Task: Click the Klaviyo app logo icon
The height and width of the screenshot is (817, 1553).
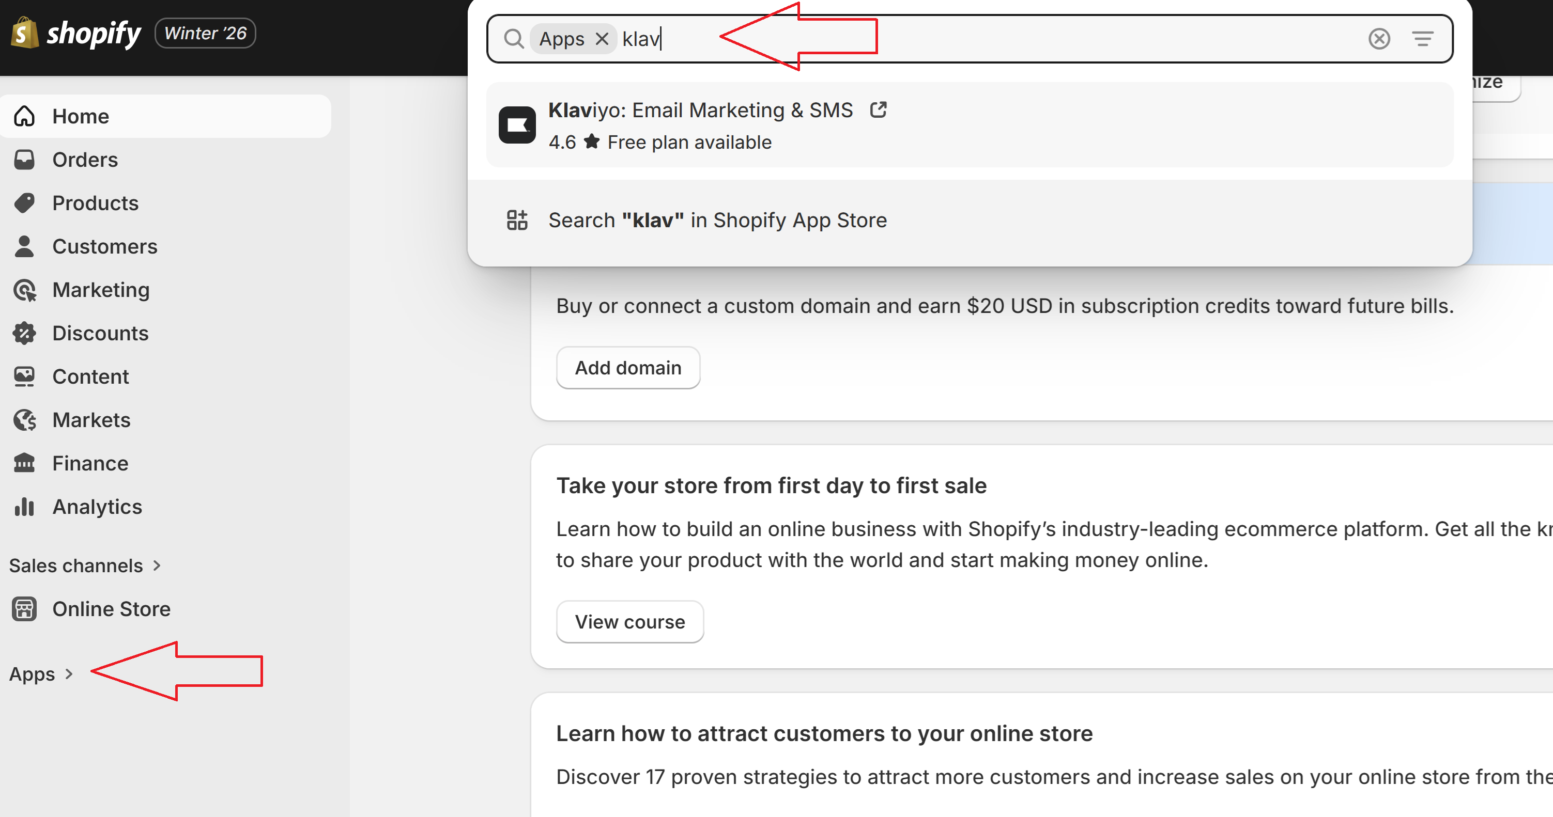Action: (517, 125)
